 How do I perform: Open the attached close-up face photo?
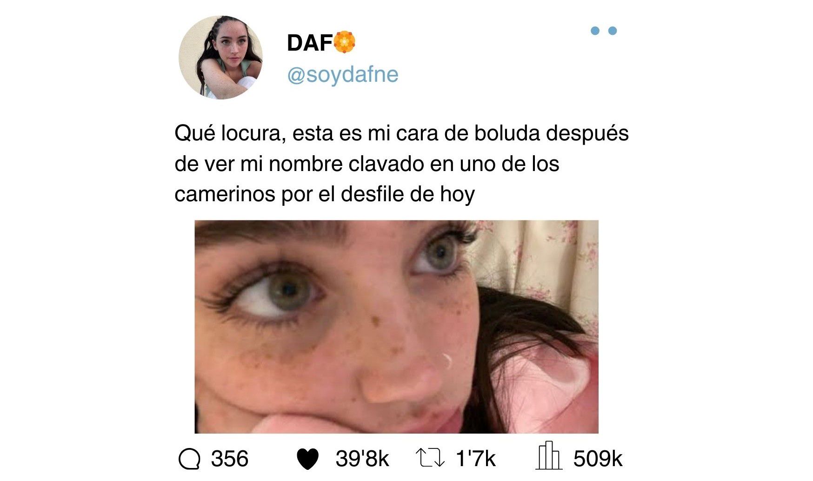click(396, 327)
